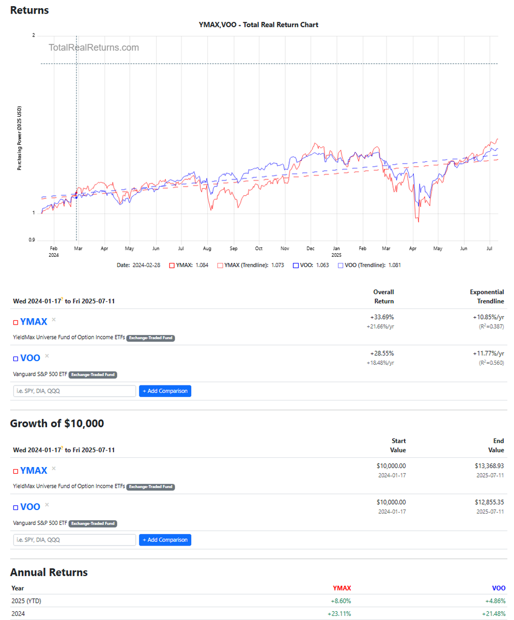
Task: Select the 2025 (YTD) row label
Action: [x=25, y=601]
